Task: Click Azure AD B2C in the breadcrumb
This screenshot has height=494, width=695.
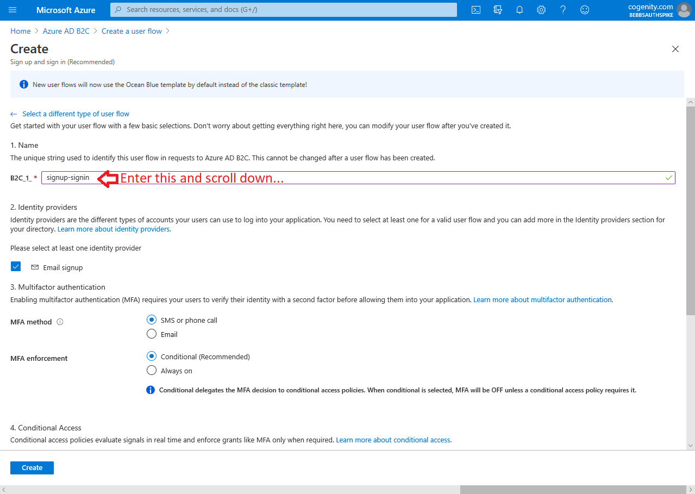Action: (x=66, y=31)
